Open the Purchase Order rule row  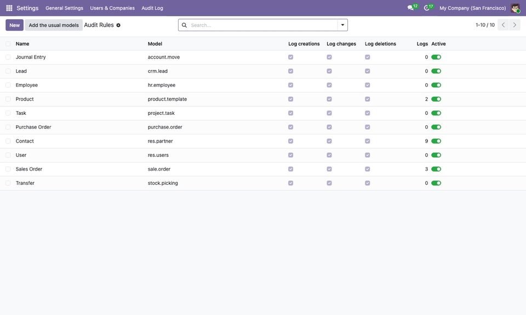[x=263, y=127]
